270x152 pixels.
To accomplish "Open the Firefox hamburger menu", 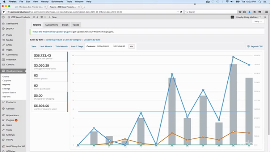I will tap(267, 12).
